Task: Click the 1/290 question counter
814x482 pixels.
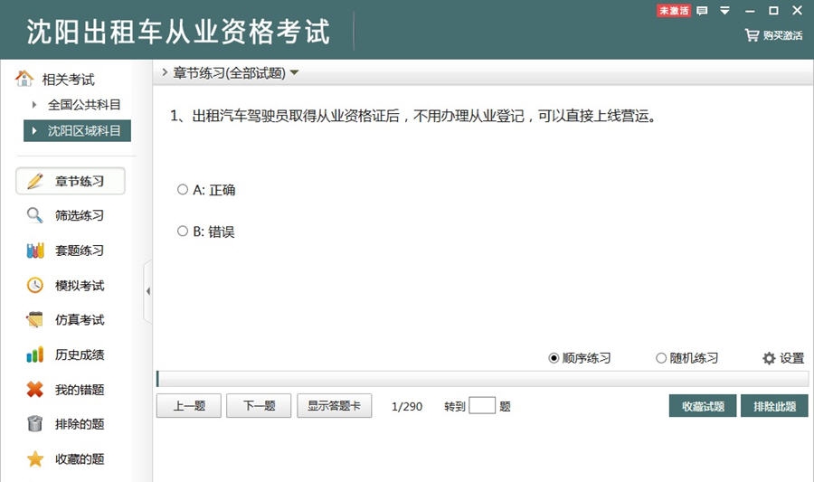Action: (407, 406)
